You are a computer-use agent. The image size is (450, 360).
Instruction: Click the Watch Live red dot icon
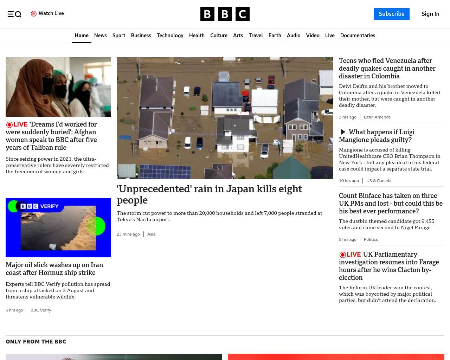[x=34, y=14]
